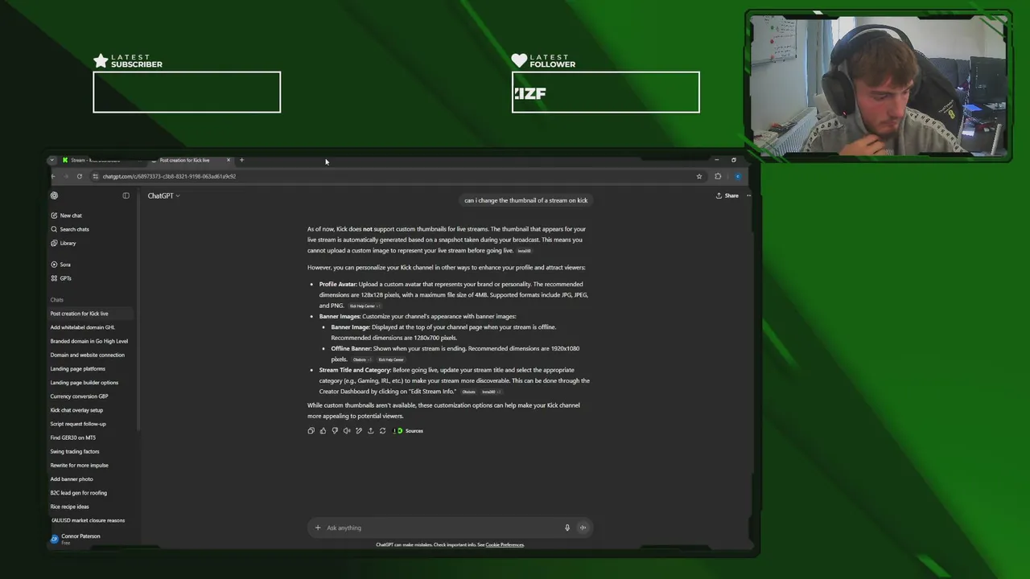Viewport: 1030px width, 579px height.
Task: Click the plus attach icon in prompt box
Action: (318, 528)
